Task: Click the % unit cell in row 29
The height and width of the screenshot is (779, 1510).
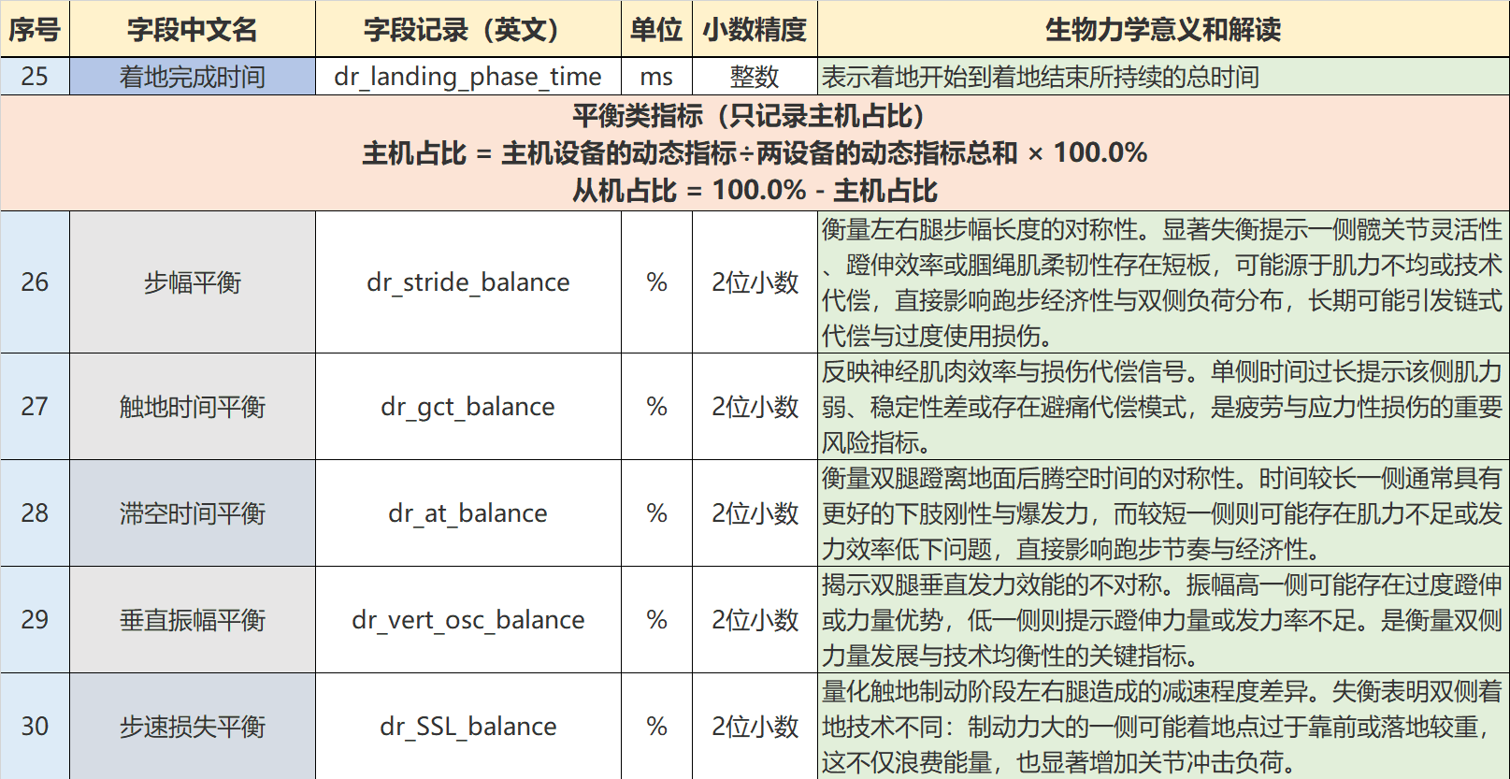Action: pos(656,620)
